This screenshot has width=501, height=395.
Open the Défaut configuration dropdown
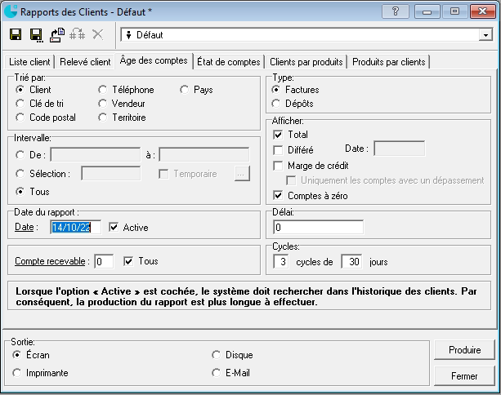coord(485,35)
